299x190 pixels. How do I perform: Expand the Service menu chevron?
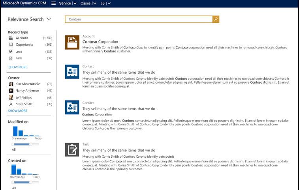[75, 4]
